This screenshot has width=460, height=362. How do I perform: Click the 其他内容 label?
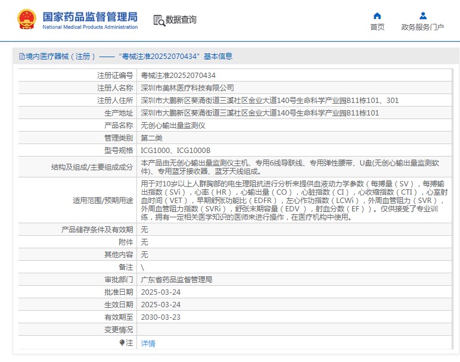pos(119,254)
